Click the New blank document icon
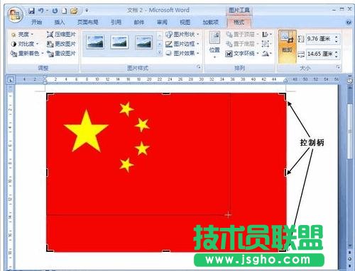 64,11
